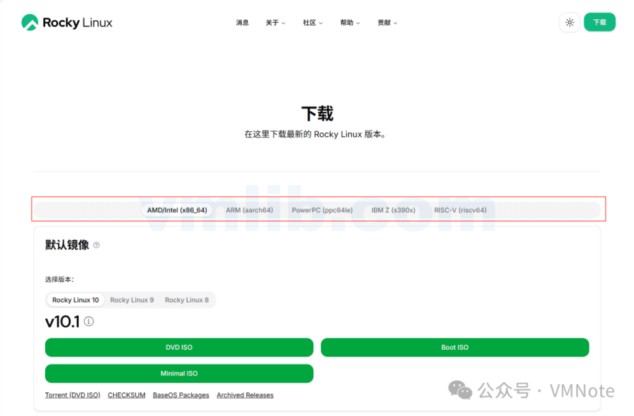
Task: Open the 消息 news page
Action: click(242, 23)
